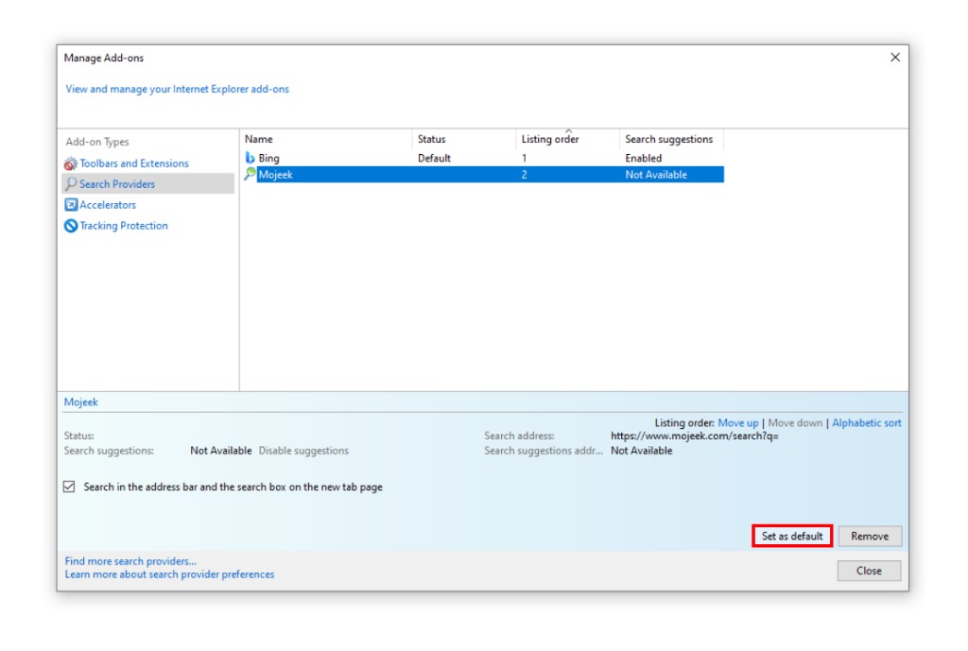
Task: Click the Close button
Action: pyautogui.click(x=870, y=571)
